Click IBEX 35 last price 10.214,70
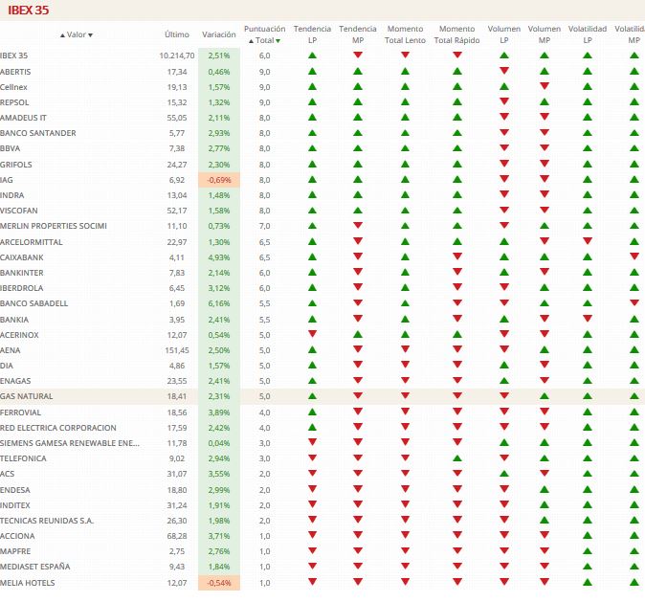The width and height of the screenshot is (645, 602). 177,56
